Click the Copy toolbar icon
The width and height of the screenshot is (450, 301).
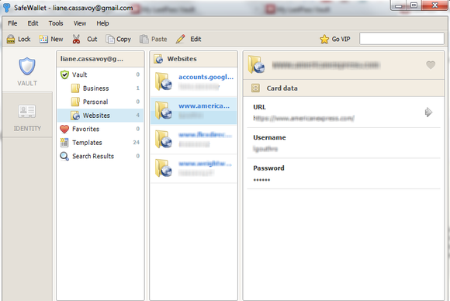(x=110, y=39)
